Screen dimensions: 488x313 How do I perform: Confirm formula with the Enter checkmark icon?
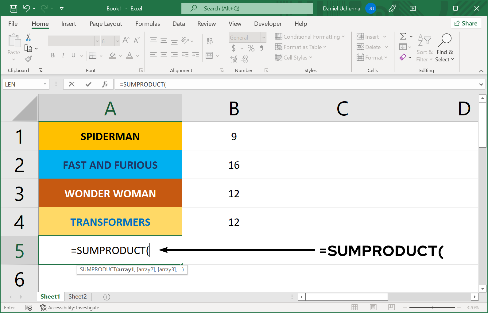[88, 84]
